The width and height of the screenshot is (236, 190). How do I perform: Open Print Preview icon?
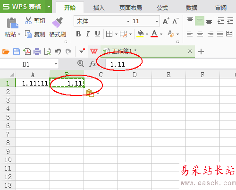pyautogui.click(x=47, y=52)
